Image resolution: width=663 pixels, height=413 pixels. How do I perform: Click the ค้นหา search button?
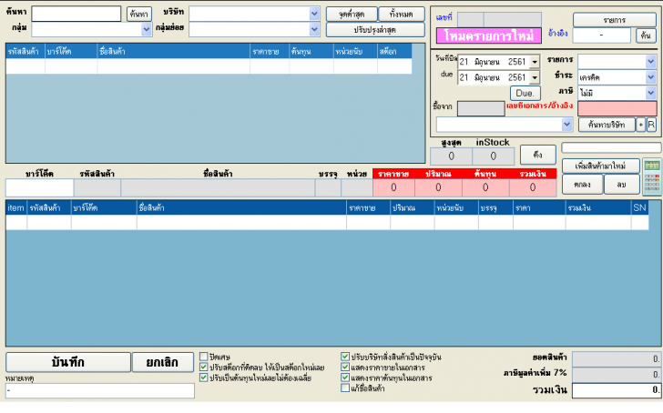(x=139, y=14)
